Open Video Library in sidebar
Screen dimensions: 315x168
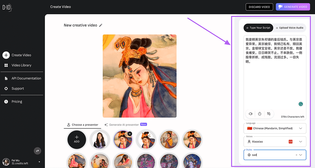click(x=21, y=65)
